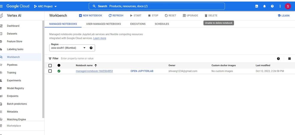295x135 pixels.
Task: Click the Owner column header
Action: click(172, 65)
